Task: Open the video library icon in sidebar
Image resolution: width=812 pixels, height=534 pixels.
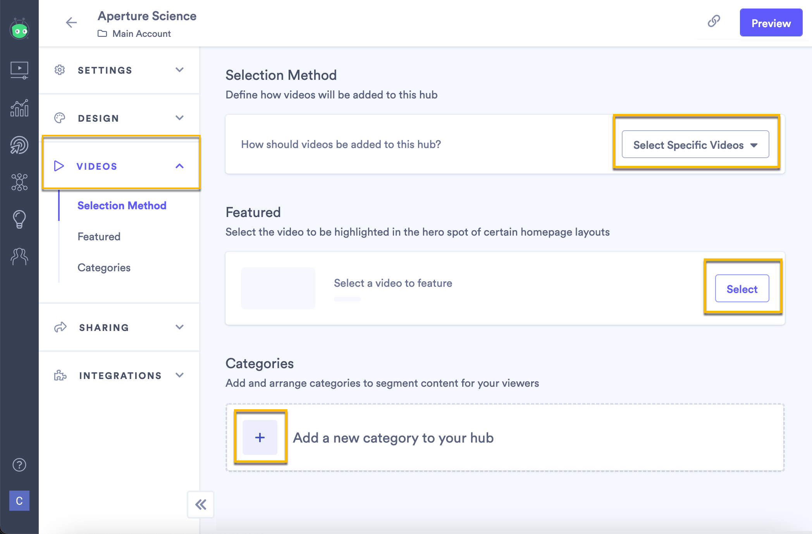Action: coord(19,71)
